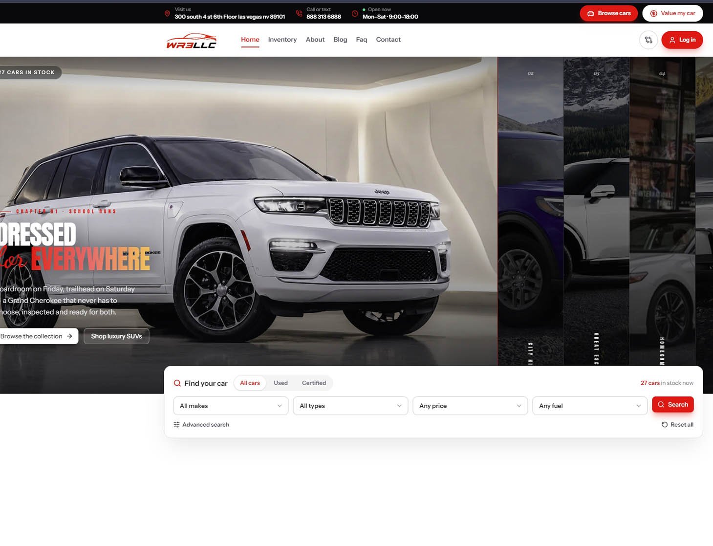Screen dimensions: 713x546
Task: Open the Blog nav item
Action: (x=340, y=40)
